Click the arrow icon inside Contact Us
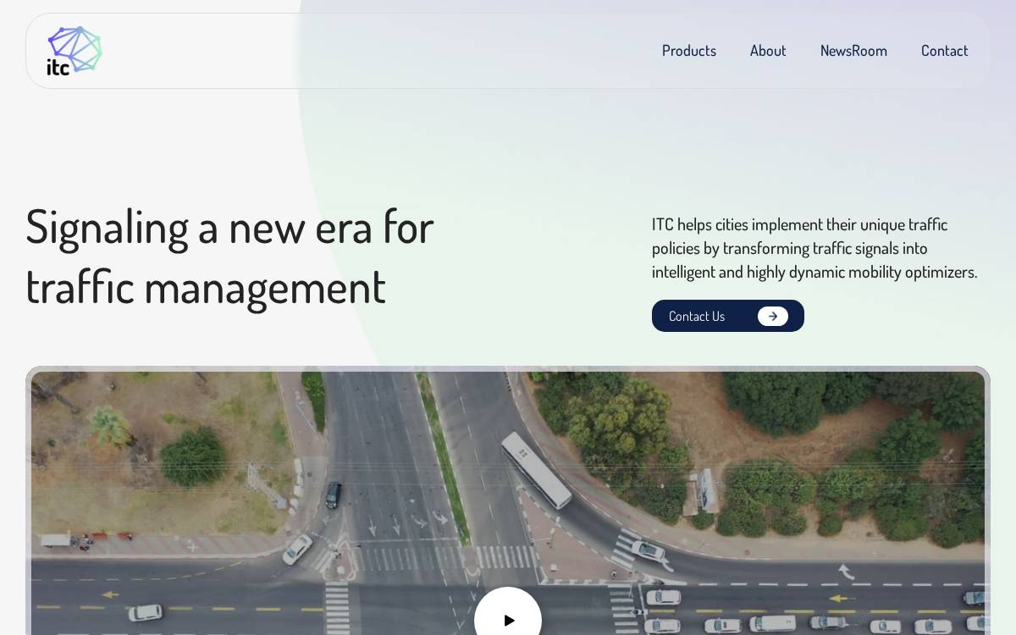 pos(773,316)
